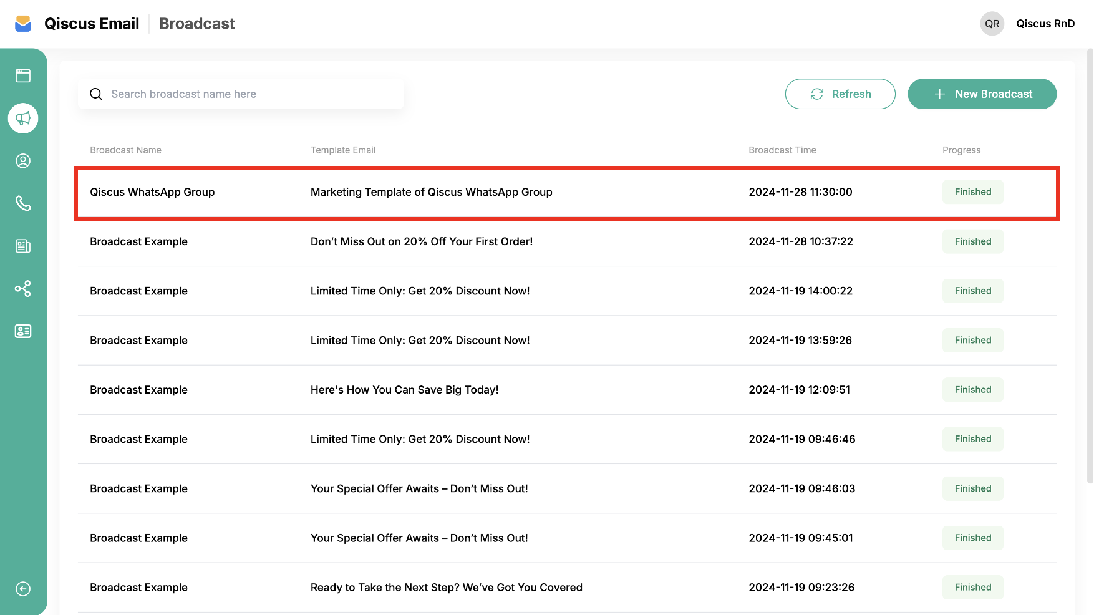
Task: Select the Broadcast megaphone sidebar icon
Action: (x=23, y=118)
